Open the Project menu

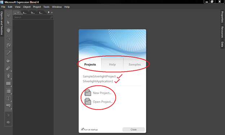[37, 7]
